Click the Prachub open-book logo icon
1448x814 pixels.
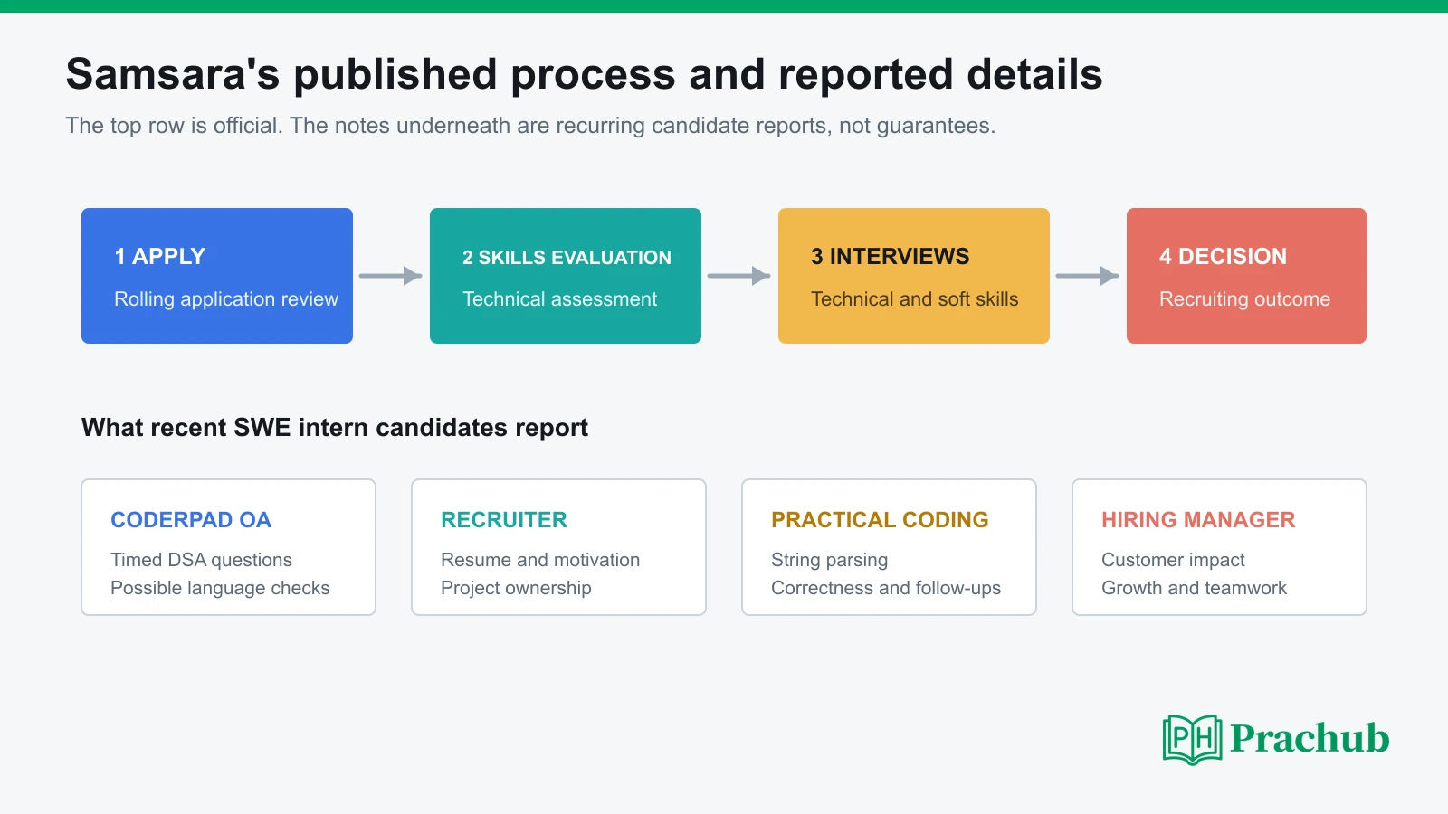(1193, 739)
